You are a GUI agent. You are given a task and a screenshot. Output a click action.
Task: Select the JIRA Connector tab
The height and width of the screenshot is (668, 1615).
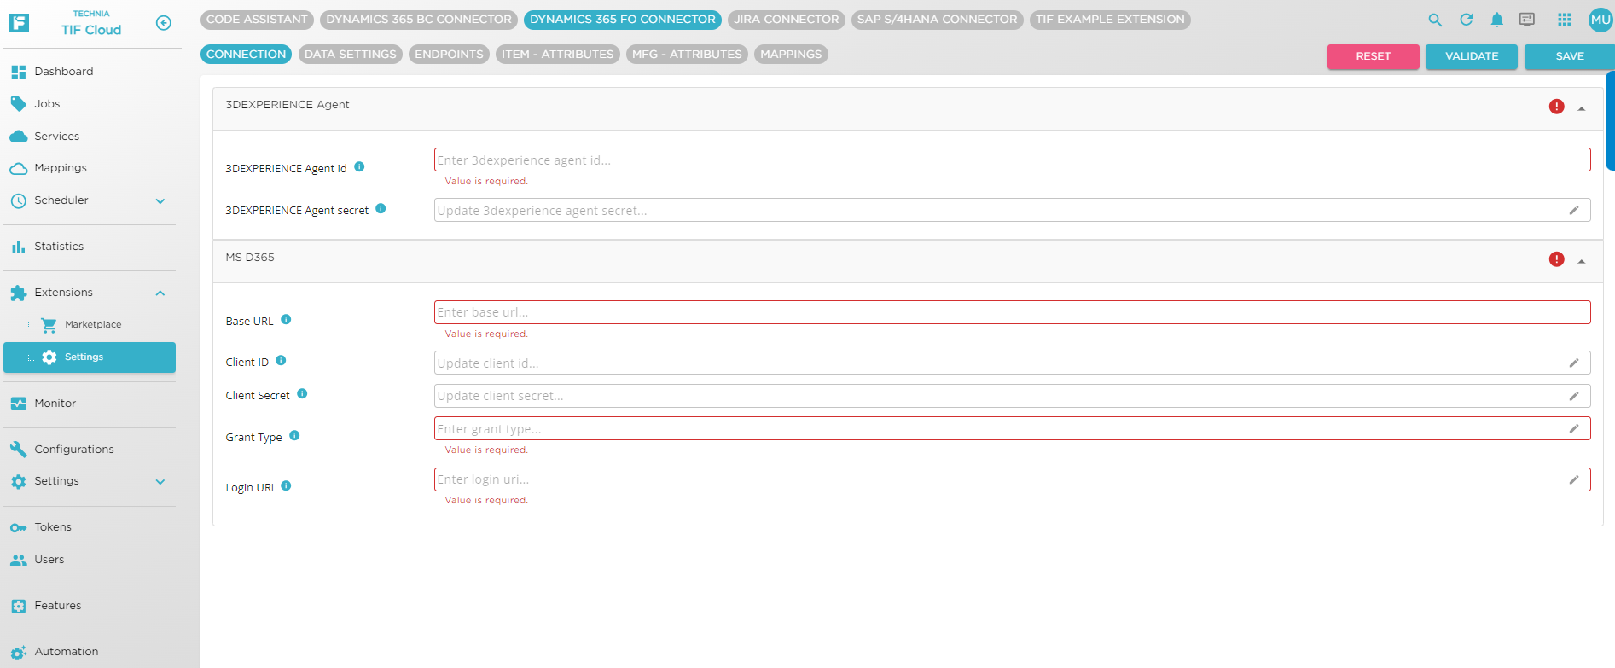pyautogui.click(x=786, y=20)
